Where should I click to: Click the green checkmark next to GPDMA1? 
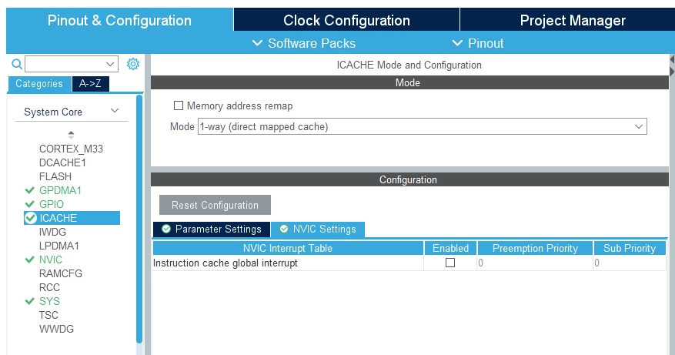click(30, 190)
